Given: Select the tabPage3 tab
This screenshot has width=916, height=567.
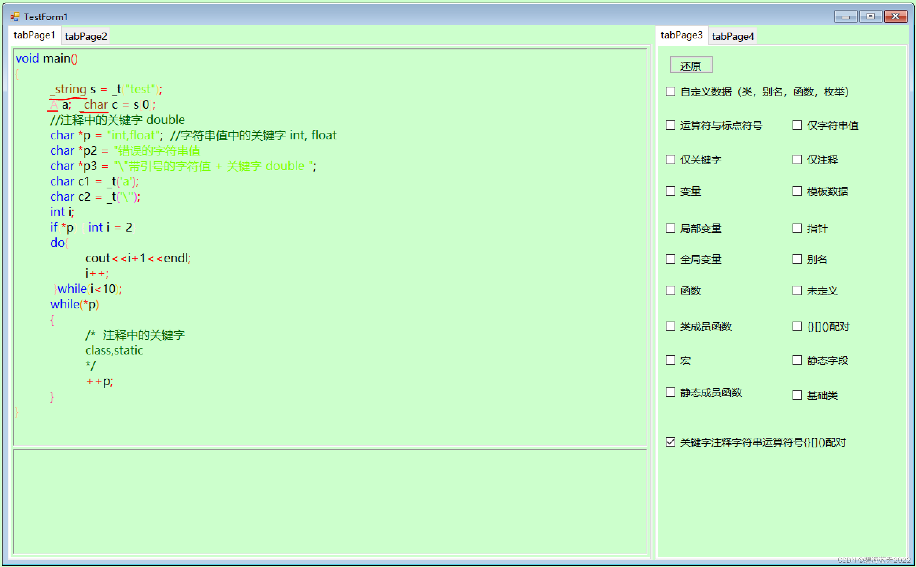Looking at the screenshot, I should 681,35.
